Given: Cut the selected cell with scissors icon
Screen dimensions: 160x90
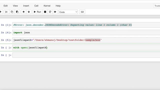Looking at the screenshot, I should tap(6, 12).
